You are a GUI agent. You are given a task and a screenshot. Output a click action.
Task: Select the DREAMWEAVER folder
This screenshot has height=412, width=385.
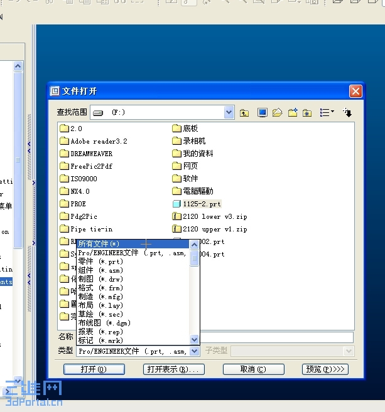86,154
